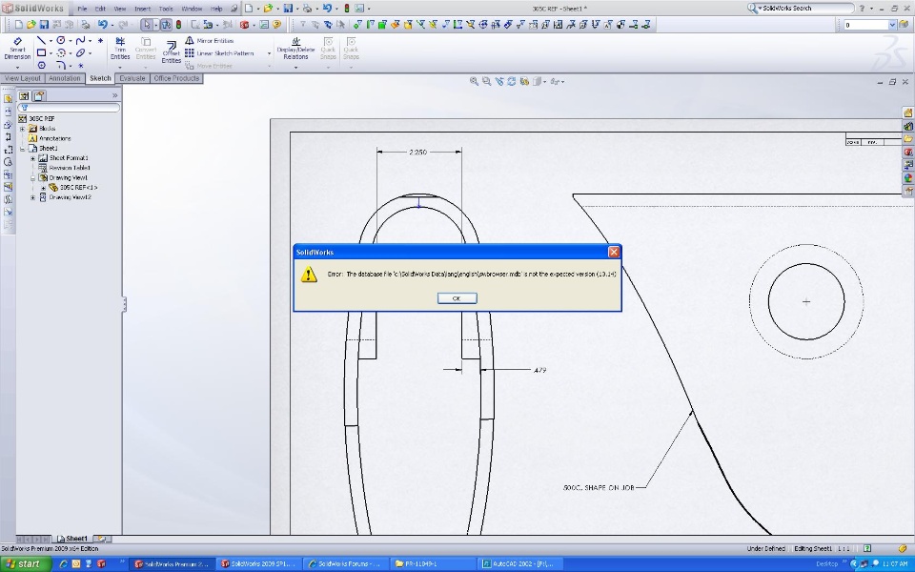
Task: Select the Spline sketch tool
Action: pos(80,41)
